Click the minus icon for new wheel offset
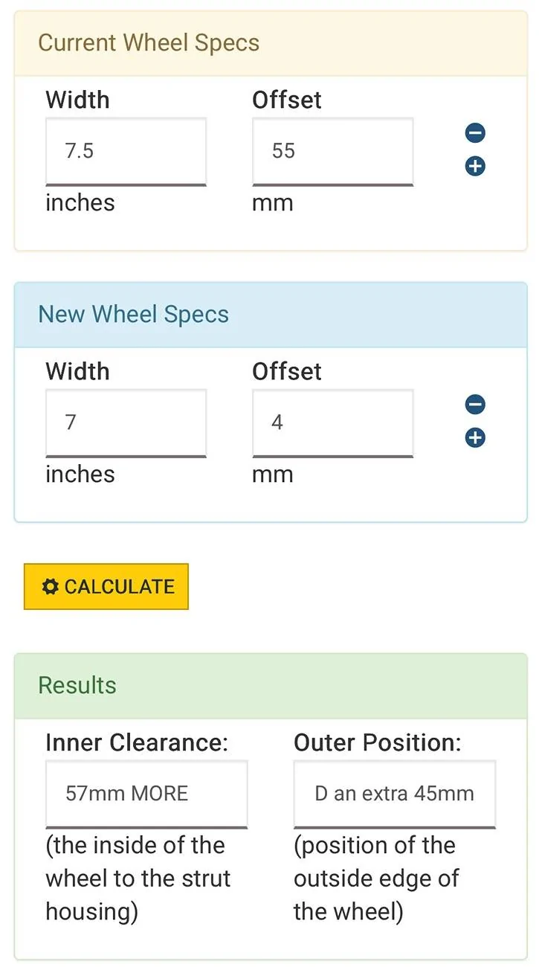Viewport: 539px width, 967px height. 474,404
